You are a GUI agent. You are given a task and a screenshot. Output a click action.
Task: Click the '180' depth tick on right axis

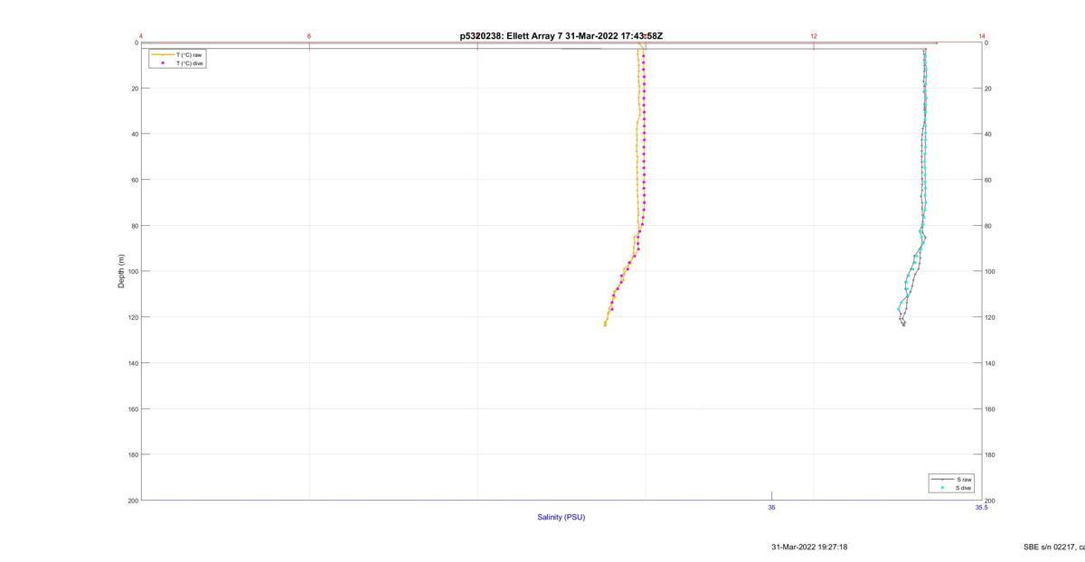tap(990, 454)
